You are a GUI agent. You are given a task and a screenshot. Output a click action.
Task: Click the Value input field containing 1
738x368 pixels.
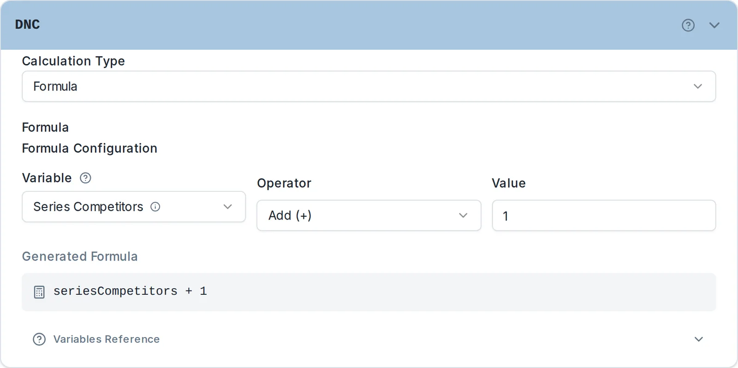[x=604, y=215]
